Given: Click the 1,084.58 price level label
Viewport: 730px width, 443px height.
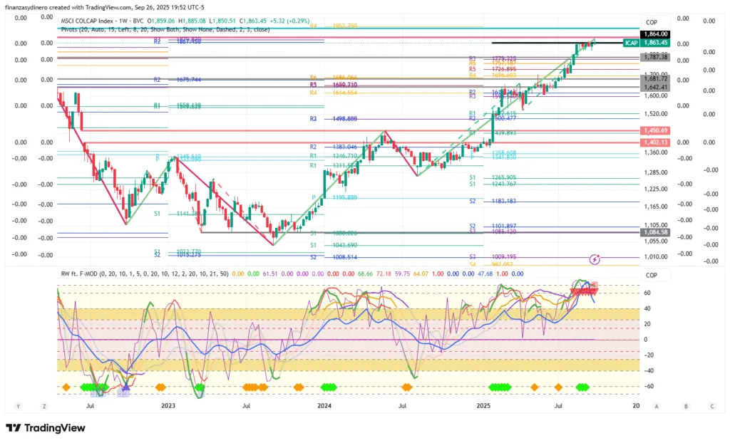Looking at the screenshot, I should 656,232.
